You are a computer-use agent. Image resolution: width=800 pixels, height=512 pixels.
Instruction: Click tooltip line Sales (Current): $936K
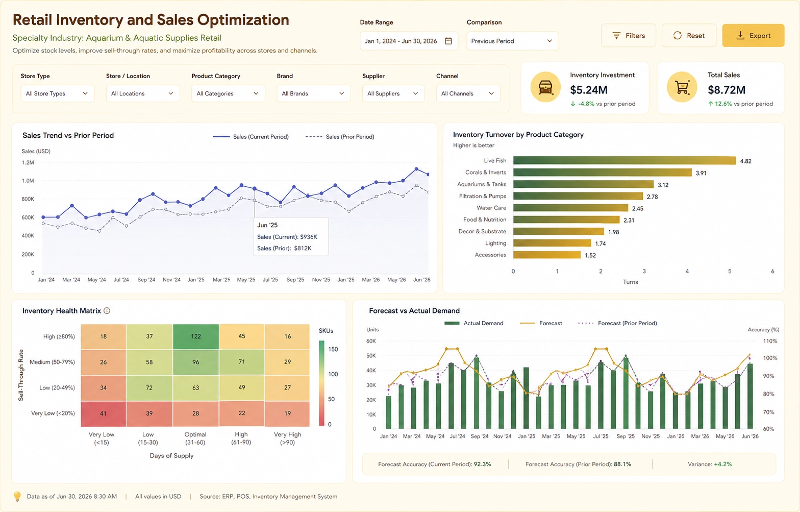point(287,237)
